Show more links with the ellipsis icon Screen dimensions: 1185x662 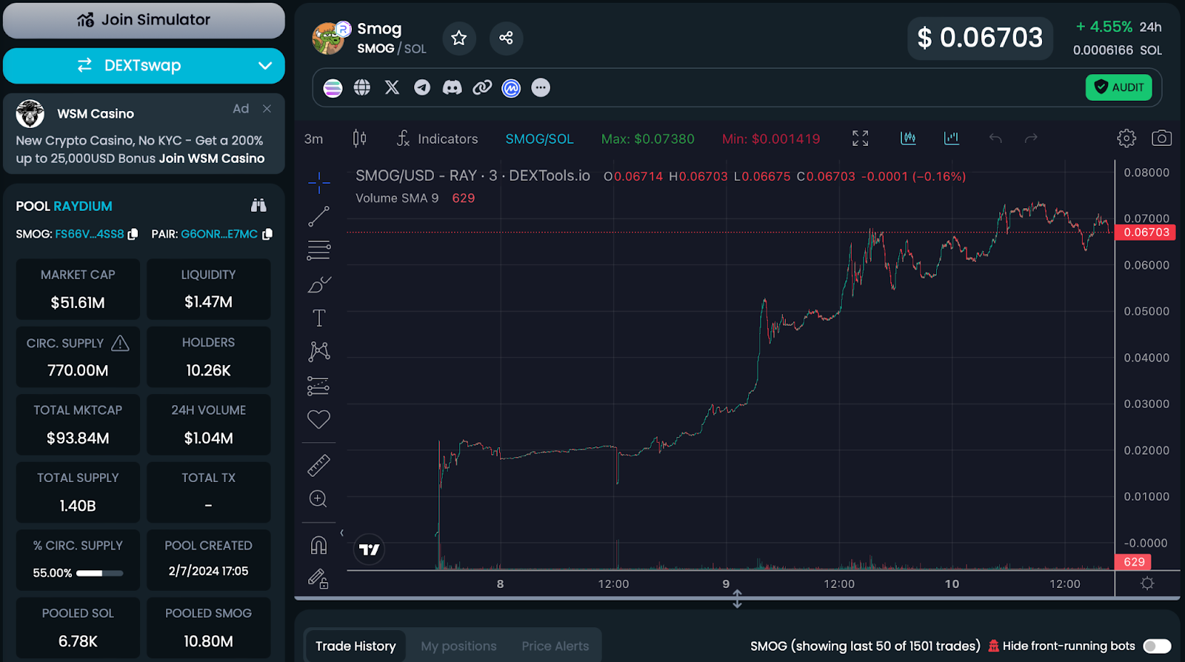pos(541,88)
